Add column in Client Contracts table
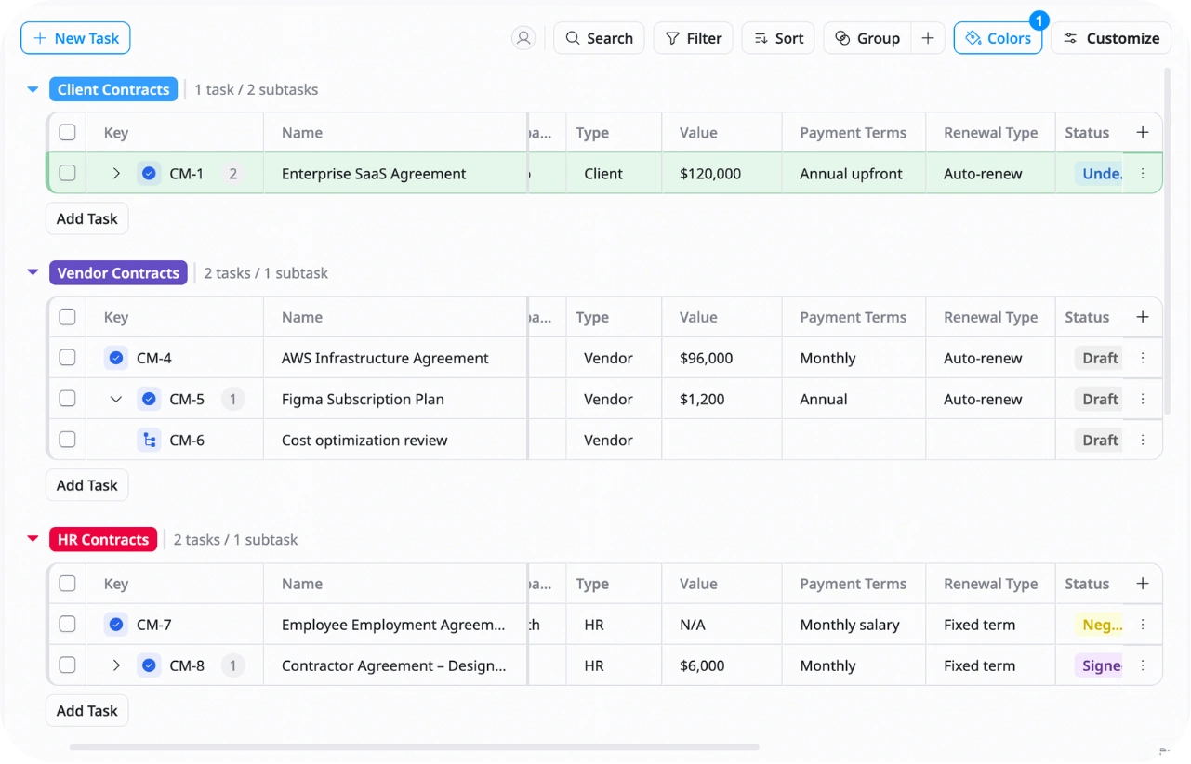The width and height of the screenshot is (1191, 764). (1143, 132)
